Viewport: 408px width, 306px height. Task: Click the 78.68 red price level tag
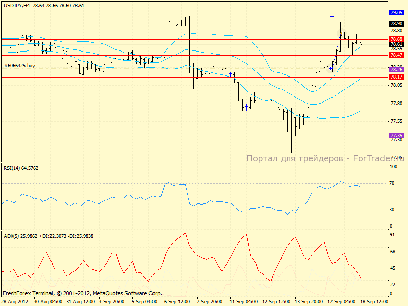pyautogui.click(x=396, y=39)
